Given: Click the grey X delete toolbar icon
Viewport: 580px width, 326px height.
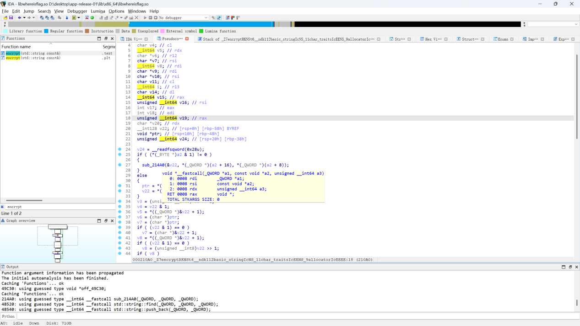Looking at the screenshot, I should (x=136, y=17).
